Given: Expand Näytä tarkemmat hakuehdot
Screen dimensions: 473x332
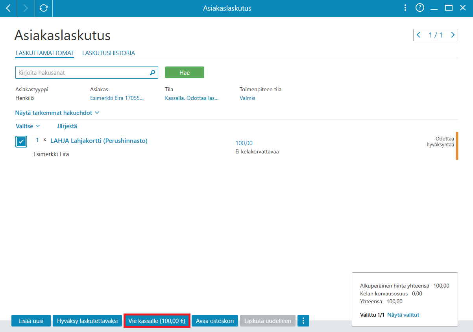Looking at the screenshot, I should [x=57, y=113].
